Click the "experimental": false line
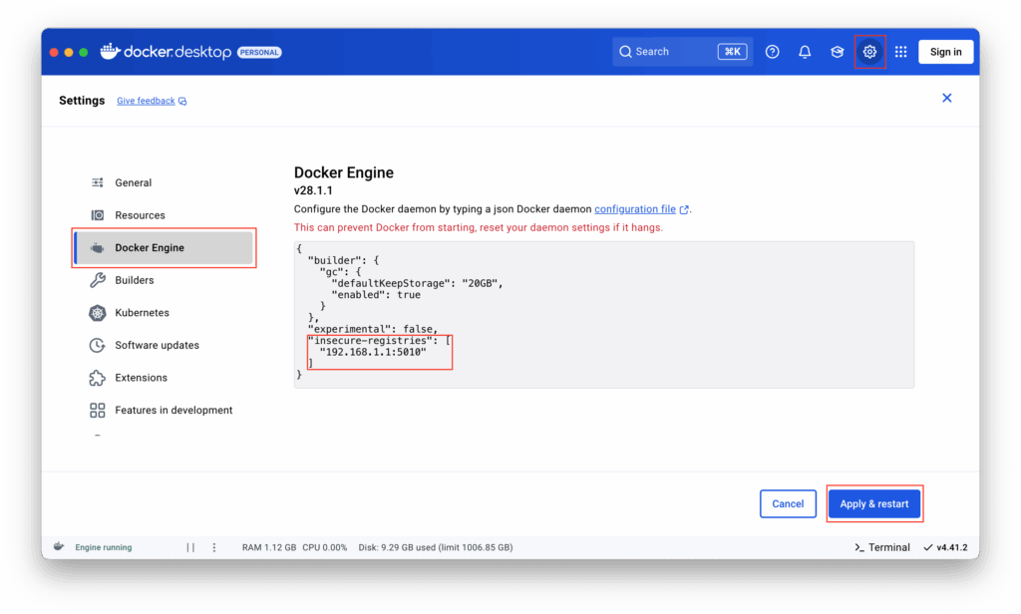The width and height of the screenshot is (1021, 614). [373, 329]
